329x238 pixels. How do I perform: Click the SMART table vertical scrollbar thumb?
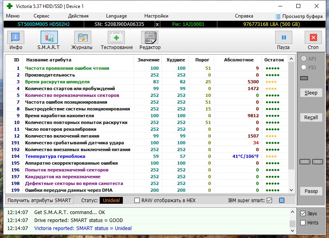(291, 115)
